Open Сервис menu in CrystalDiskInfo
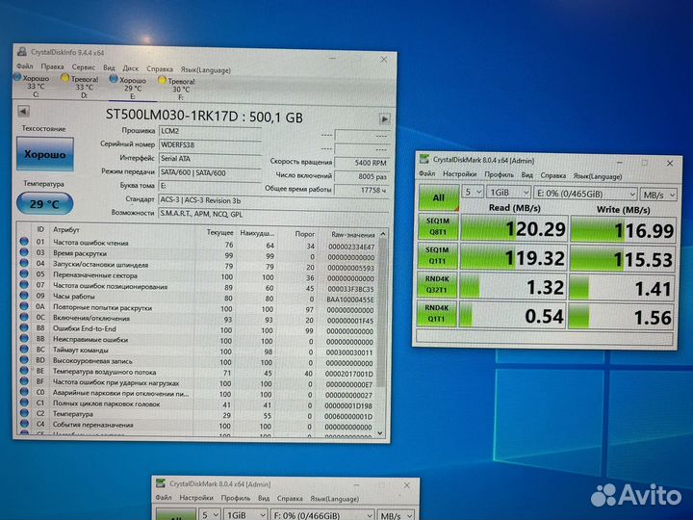Screen dimensions: 693x520 tap(84, 68)
